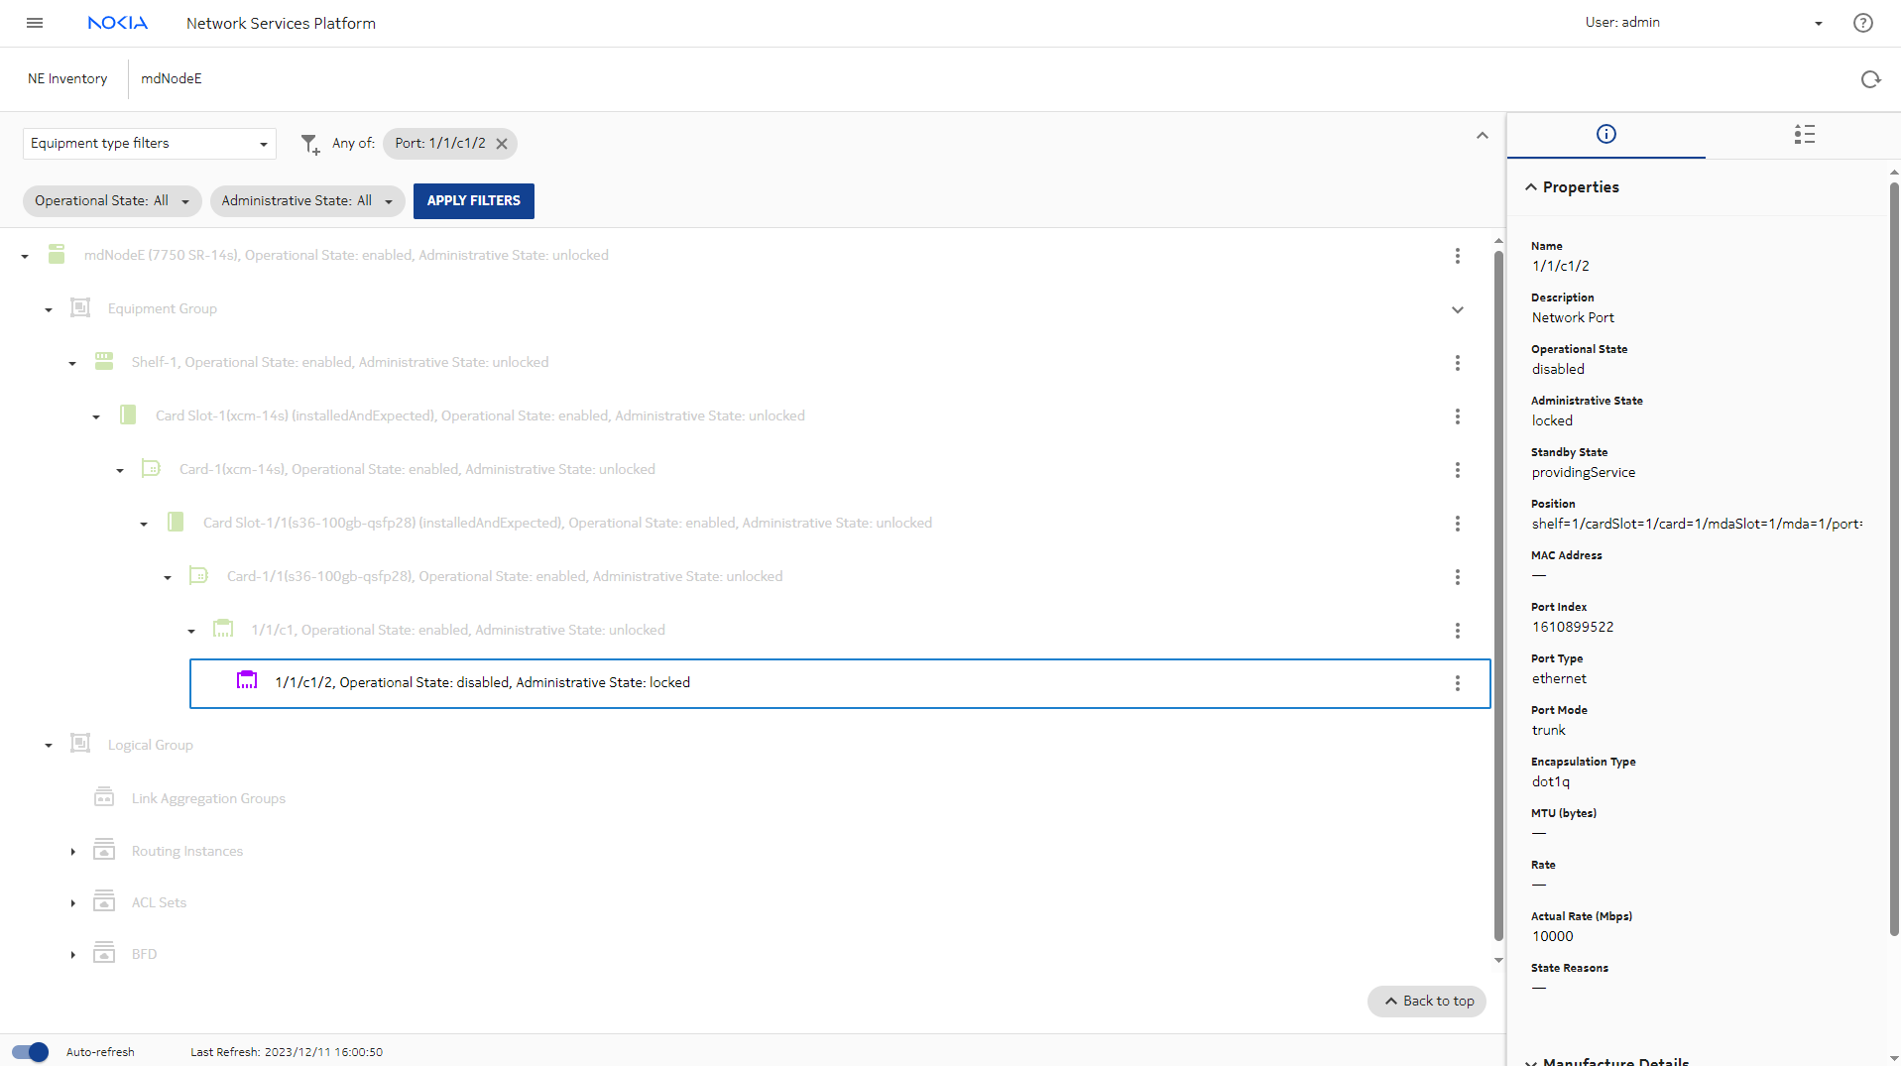Click the NE Inventory breadcrumb link
The height and width of the screenshot is (1066, 1901).
click(x=67, y=79)
